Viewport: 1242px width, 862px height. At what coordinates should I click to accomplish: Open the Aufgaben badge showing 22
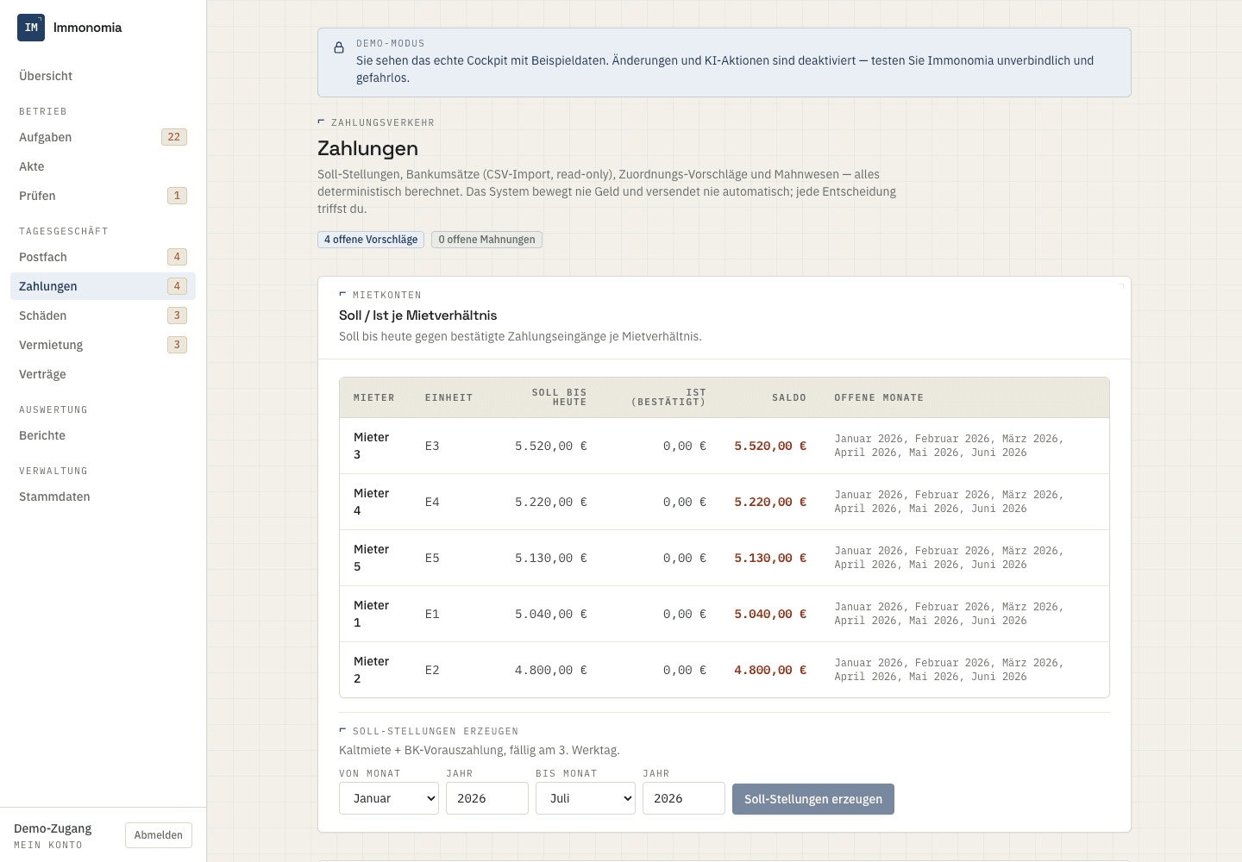174,137
